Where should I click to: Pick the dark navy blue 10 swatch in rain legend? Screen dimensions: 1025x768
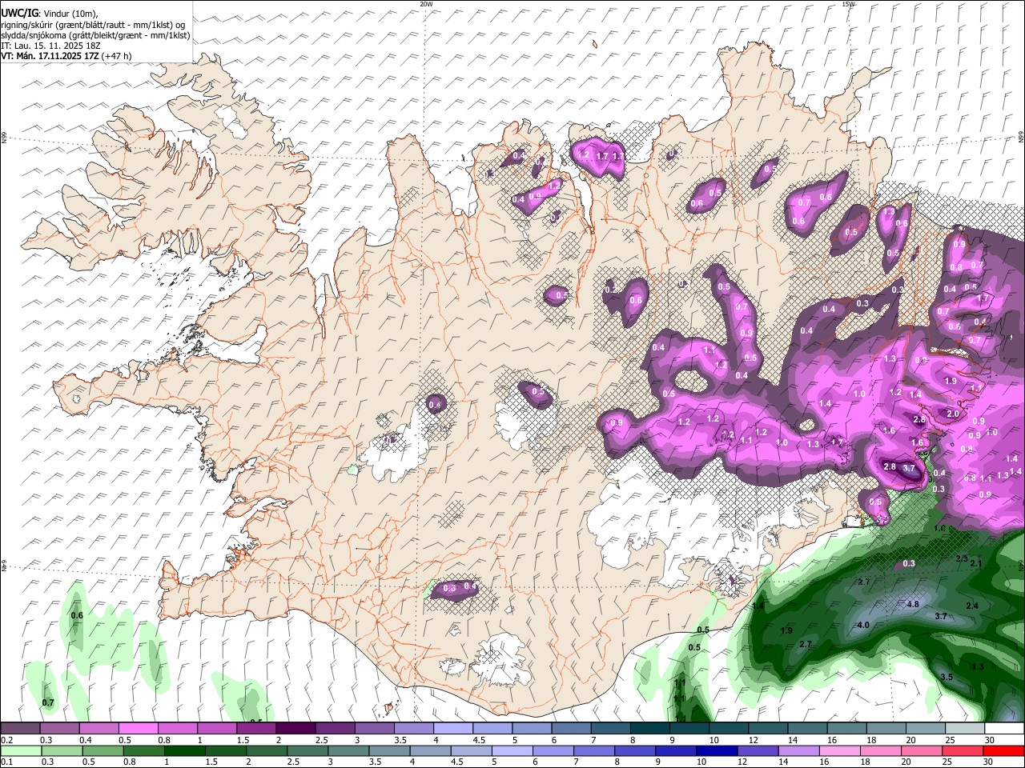(715, 750)
